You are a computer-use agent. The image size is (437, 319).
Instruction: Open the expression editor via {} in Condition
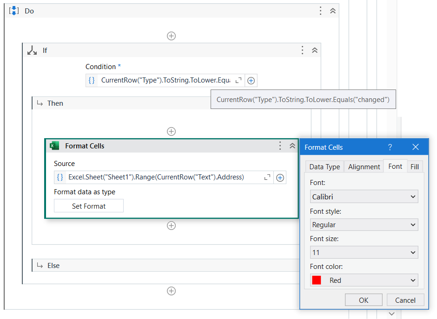point(91,80)
